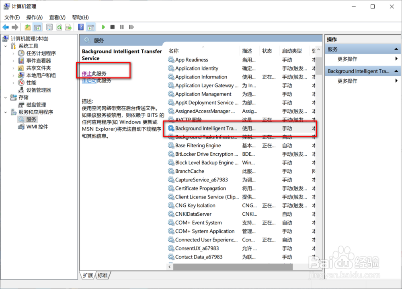Image resolution: width=402 pixels, height=289 pixels.
Task: Toggle the Show/Hide action pane icon
Action: click(91, 27)
